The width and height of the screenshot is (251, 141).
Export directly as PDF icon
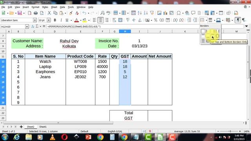30,13
